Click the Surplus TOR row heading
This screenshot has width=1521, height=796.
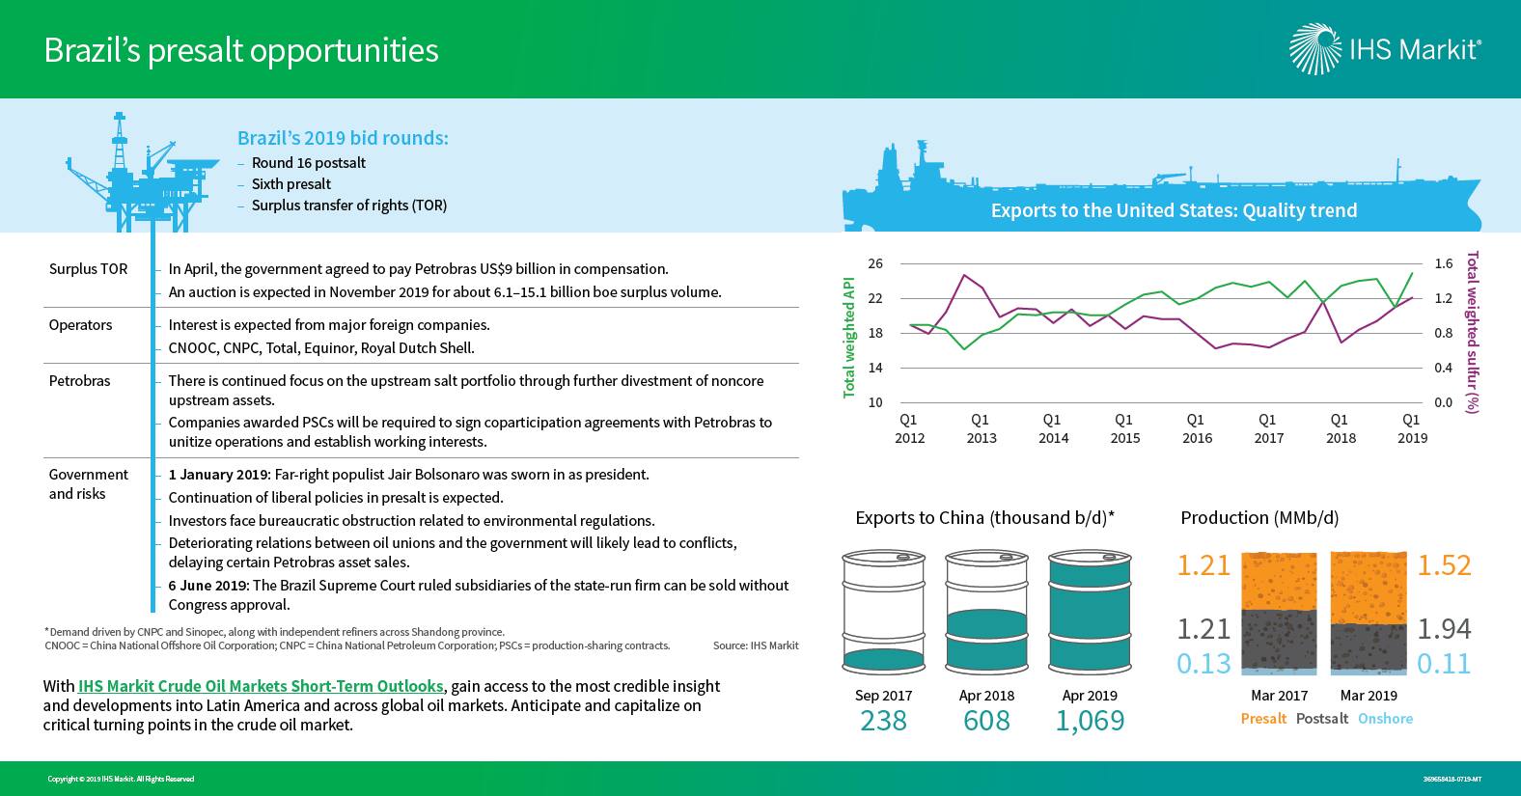[88, 269]
